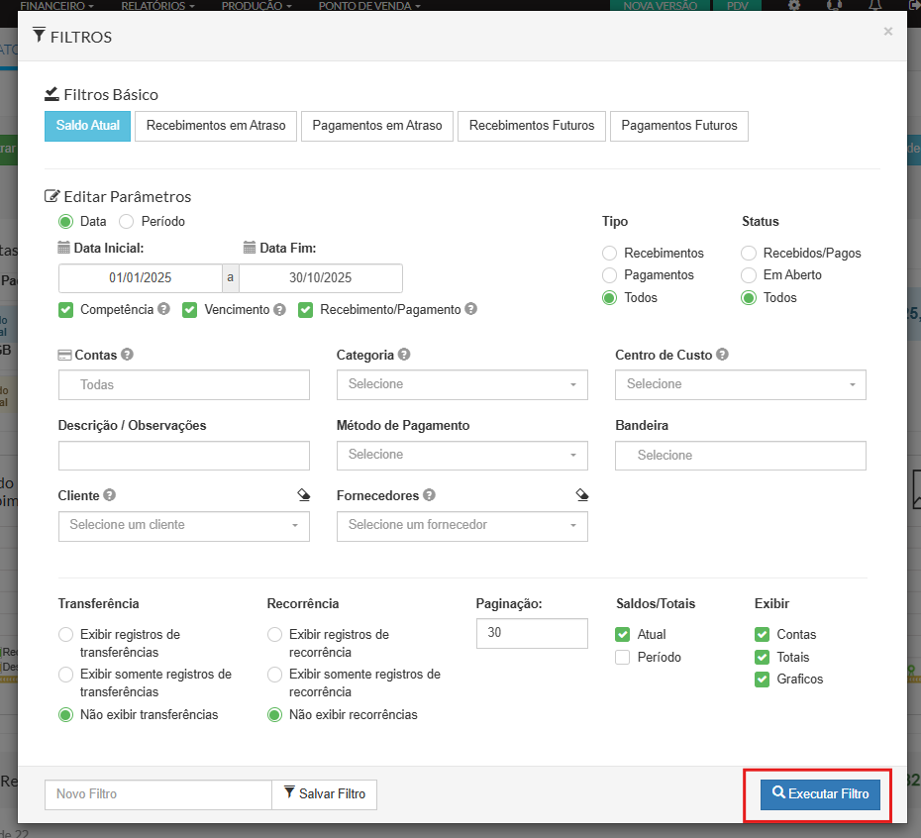This screenshot has width=921, height=838.
Task: Click the Salvar Filtro button
Action: pyautogui.click(x=325, y=794)
